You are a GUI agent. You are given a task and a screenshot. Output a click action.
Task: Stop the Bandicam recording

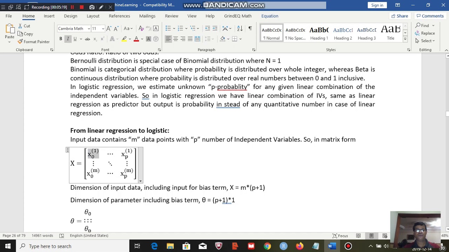pyautogui.click(x=82, y=7)
